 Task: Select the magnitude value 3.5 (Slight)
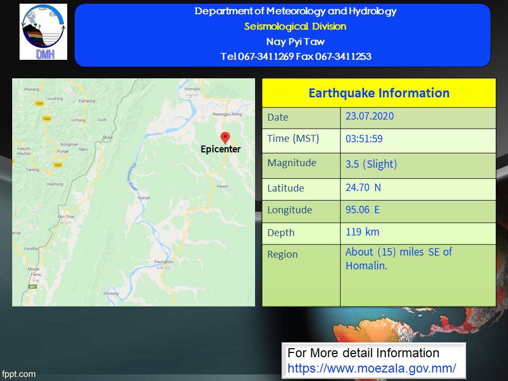click(370, 164)
